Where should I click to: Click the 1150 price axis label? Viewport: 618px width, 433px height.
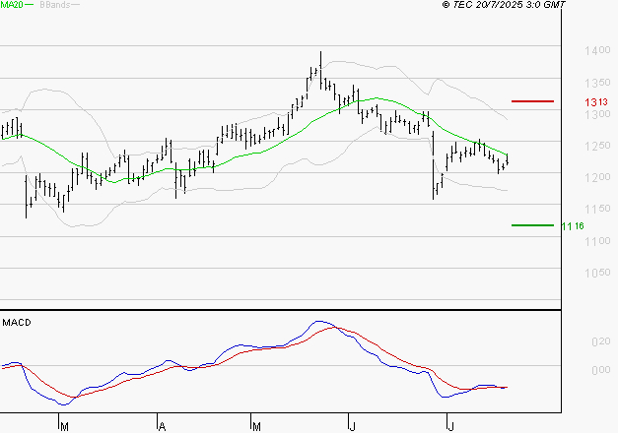pos(597,209)
